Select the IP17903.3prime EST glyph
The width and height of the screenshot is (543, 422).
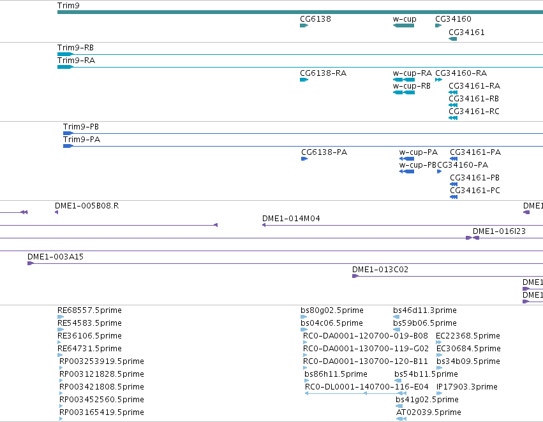point(440,394)
